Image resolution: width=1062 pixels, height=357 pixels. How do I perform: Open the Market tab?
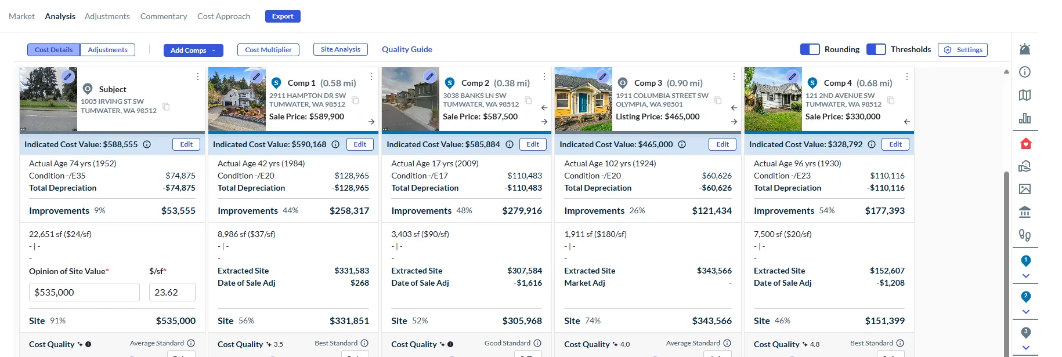[x=21, y=16]
